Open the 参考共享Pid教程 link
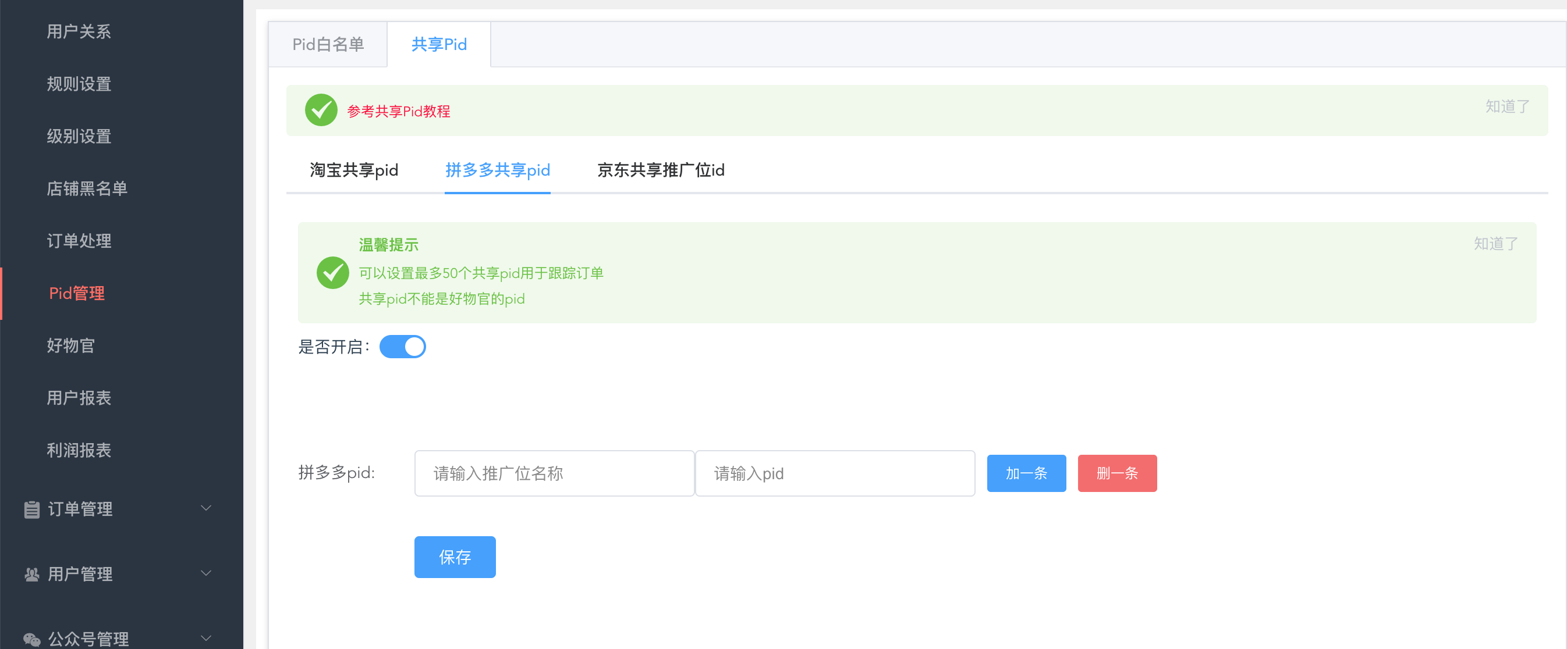 click(x=398, y=111)
